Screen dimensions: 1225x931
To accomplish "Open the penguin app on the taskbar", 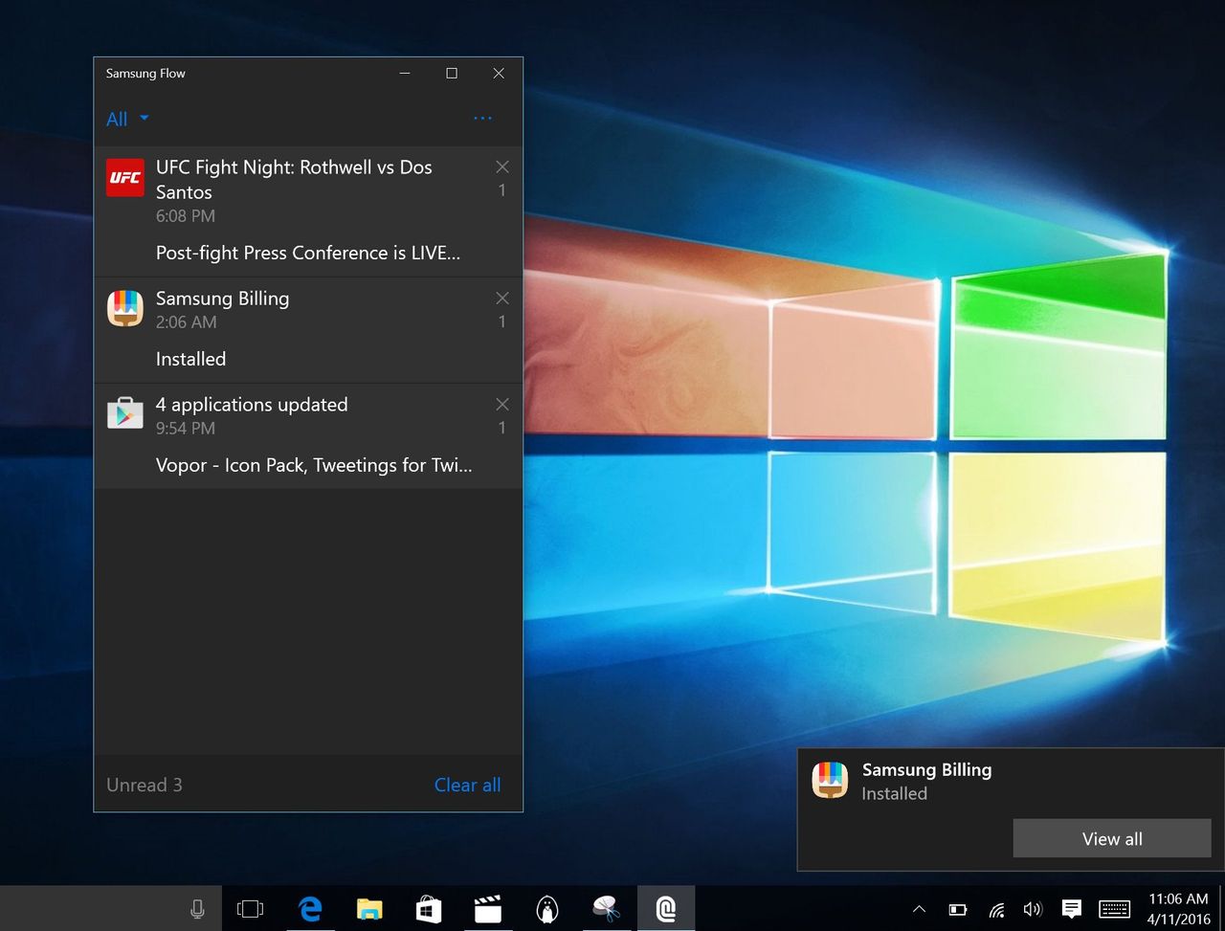I will point(547,909).
